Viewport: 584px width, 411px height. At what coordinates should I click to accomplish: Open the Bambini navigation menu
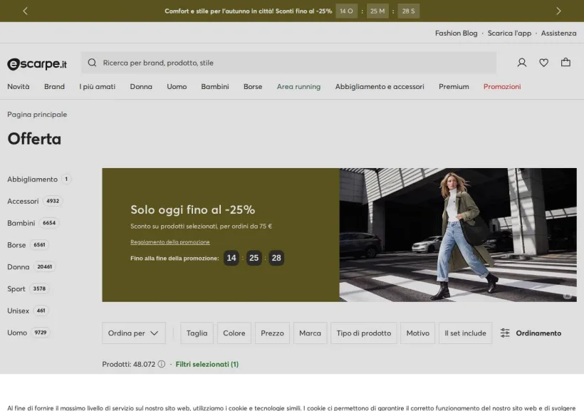[x=215, y=86]
